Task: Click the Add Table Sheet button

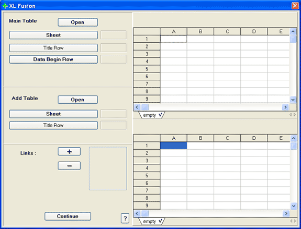Action: (x=53, y=114)
